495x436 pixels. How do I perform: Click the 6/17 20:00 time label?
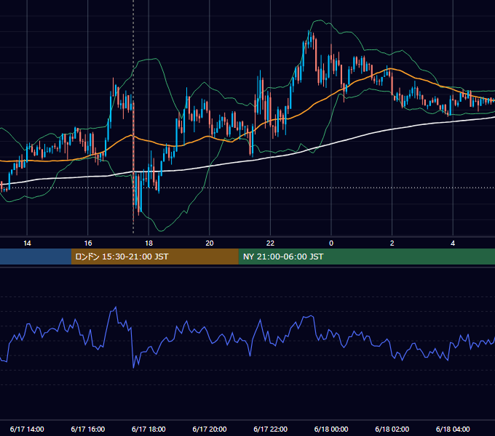click(210, 429)
